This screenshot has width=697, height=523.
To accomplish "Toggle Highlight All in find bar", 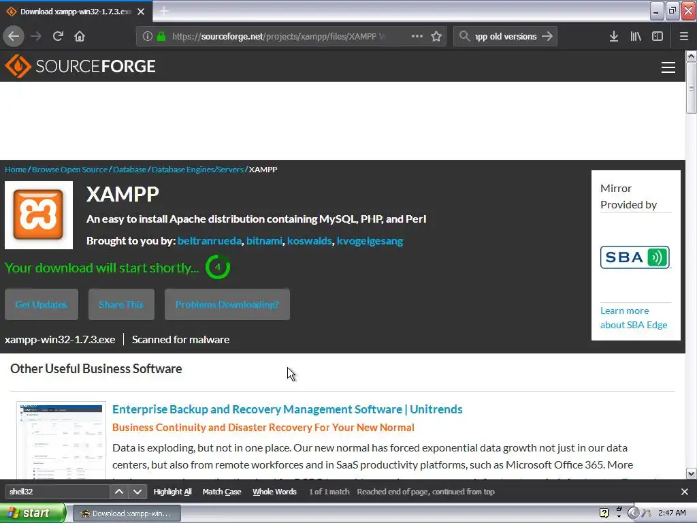I will [x=172, y=492].
